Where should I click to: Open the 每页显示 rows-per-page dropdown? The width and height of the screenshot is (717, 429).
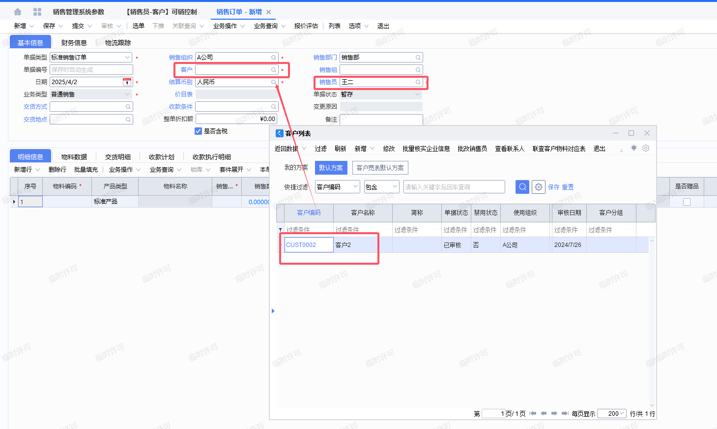(x=622, y=414)
